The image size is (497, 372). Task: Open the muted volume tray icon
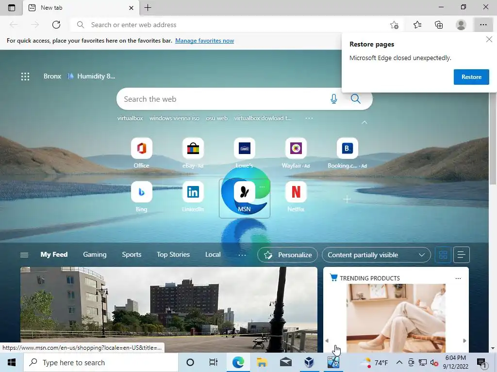[434, 362]
